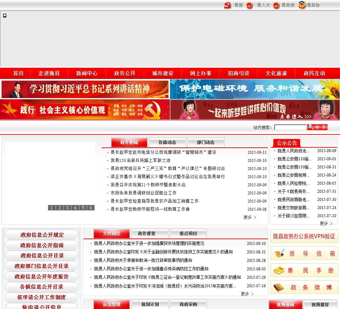Switch to the 各镇动态 tab
This screenshot has width=340, height=309.
coord(167,142)
